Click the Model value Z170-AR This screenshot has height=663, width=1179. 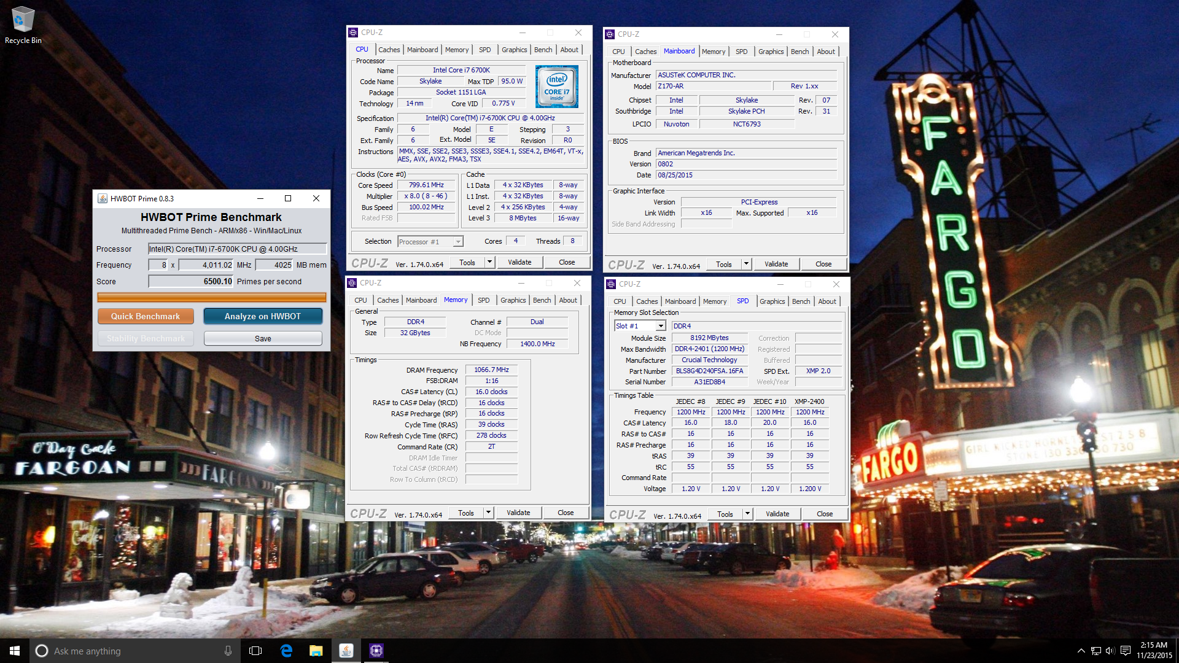714,86
